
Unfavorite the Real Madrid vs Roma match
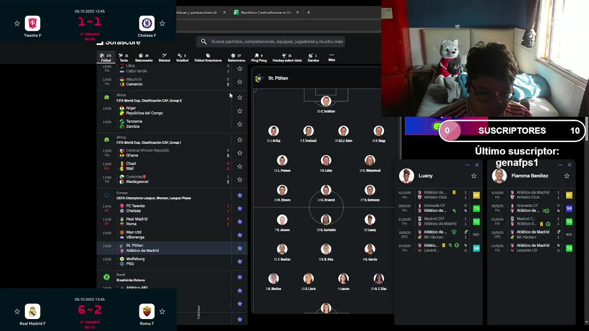coord(240,222)
